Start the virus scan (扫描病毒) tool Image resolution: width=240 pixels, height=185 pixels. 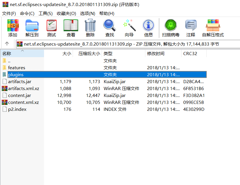(x=171, y=25)
